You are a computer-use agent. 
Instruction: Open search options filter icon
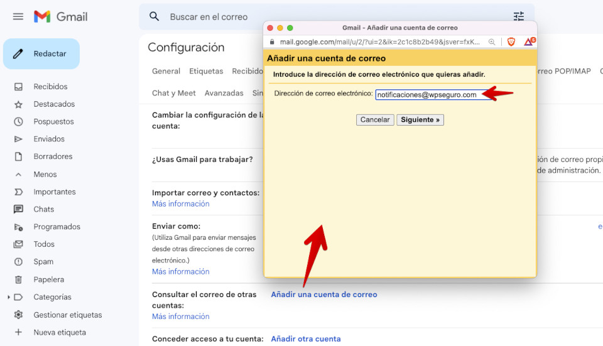coord(519,16)
